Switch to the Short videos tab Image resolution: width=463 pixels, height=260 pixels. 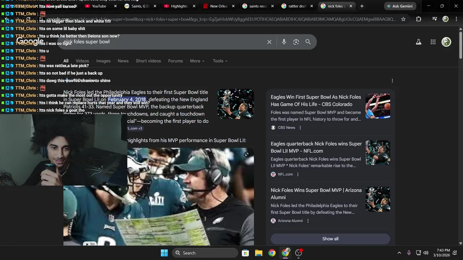click(148, 61)
